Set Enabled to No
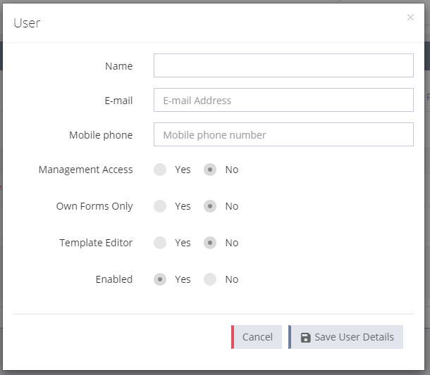The image size is (430, 375). point(210,279)
